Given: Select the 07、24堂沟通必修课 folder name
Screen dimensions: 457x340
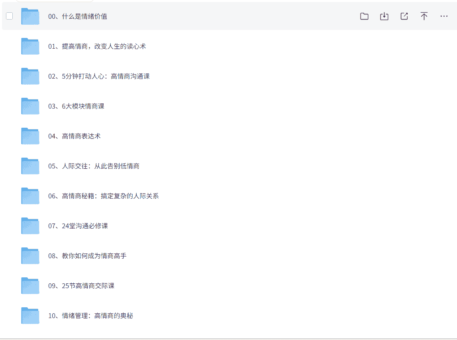Looking at the screenshot, I should pos(78,226).
